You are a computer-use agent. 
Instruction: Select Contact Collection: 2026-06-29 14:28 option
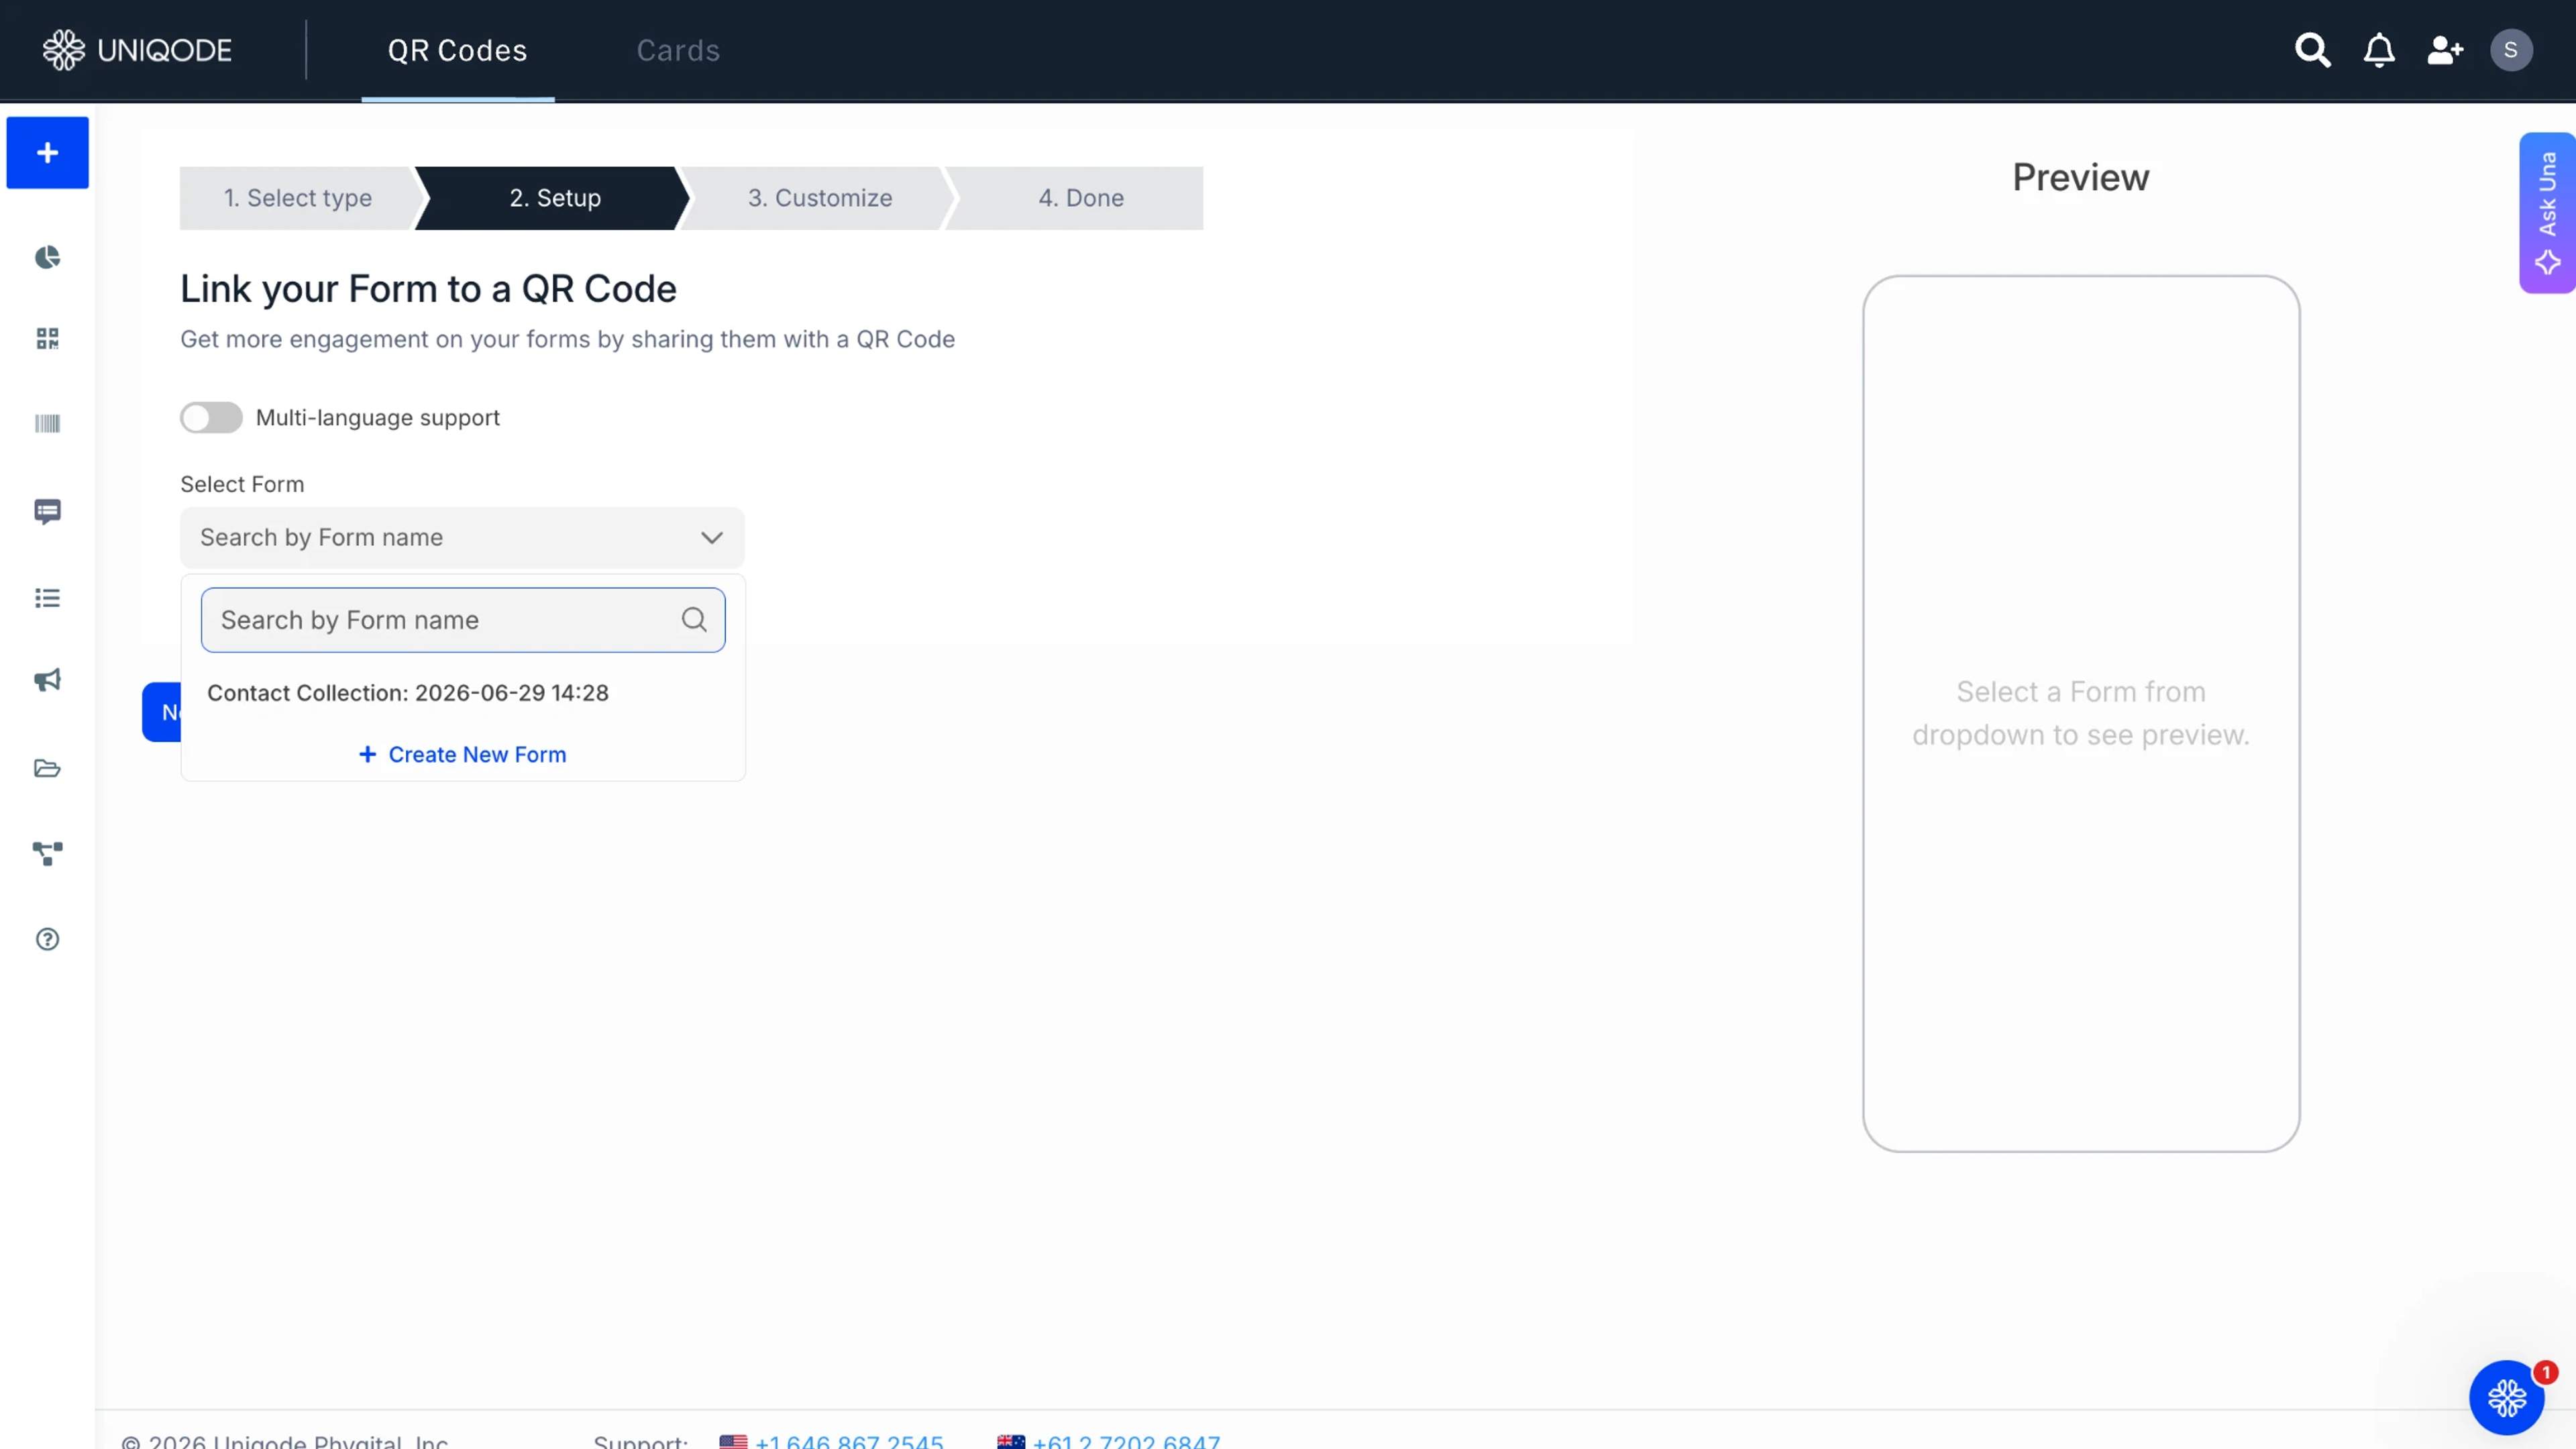click(x=463, y=693)
